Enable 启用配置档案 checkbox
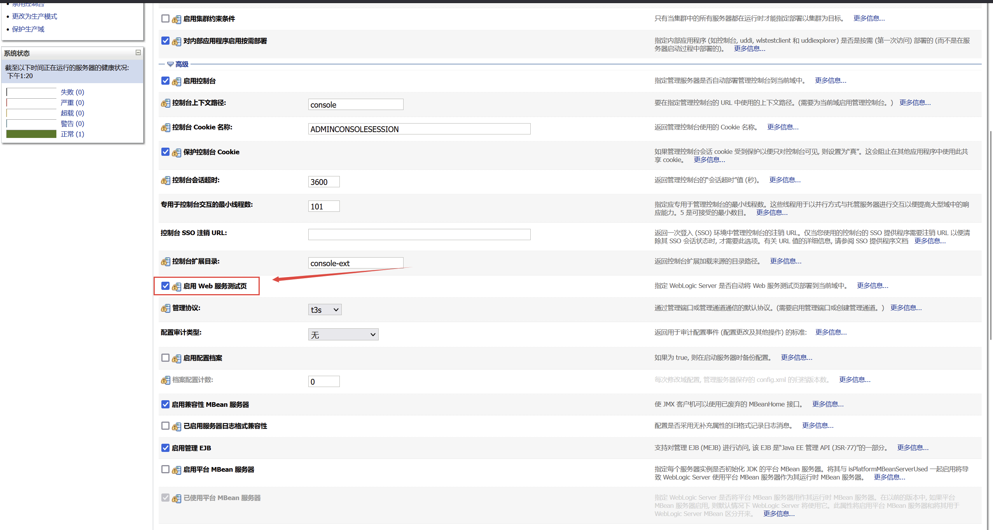The image size is (993, 530). (165, 357)
